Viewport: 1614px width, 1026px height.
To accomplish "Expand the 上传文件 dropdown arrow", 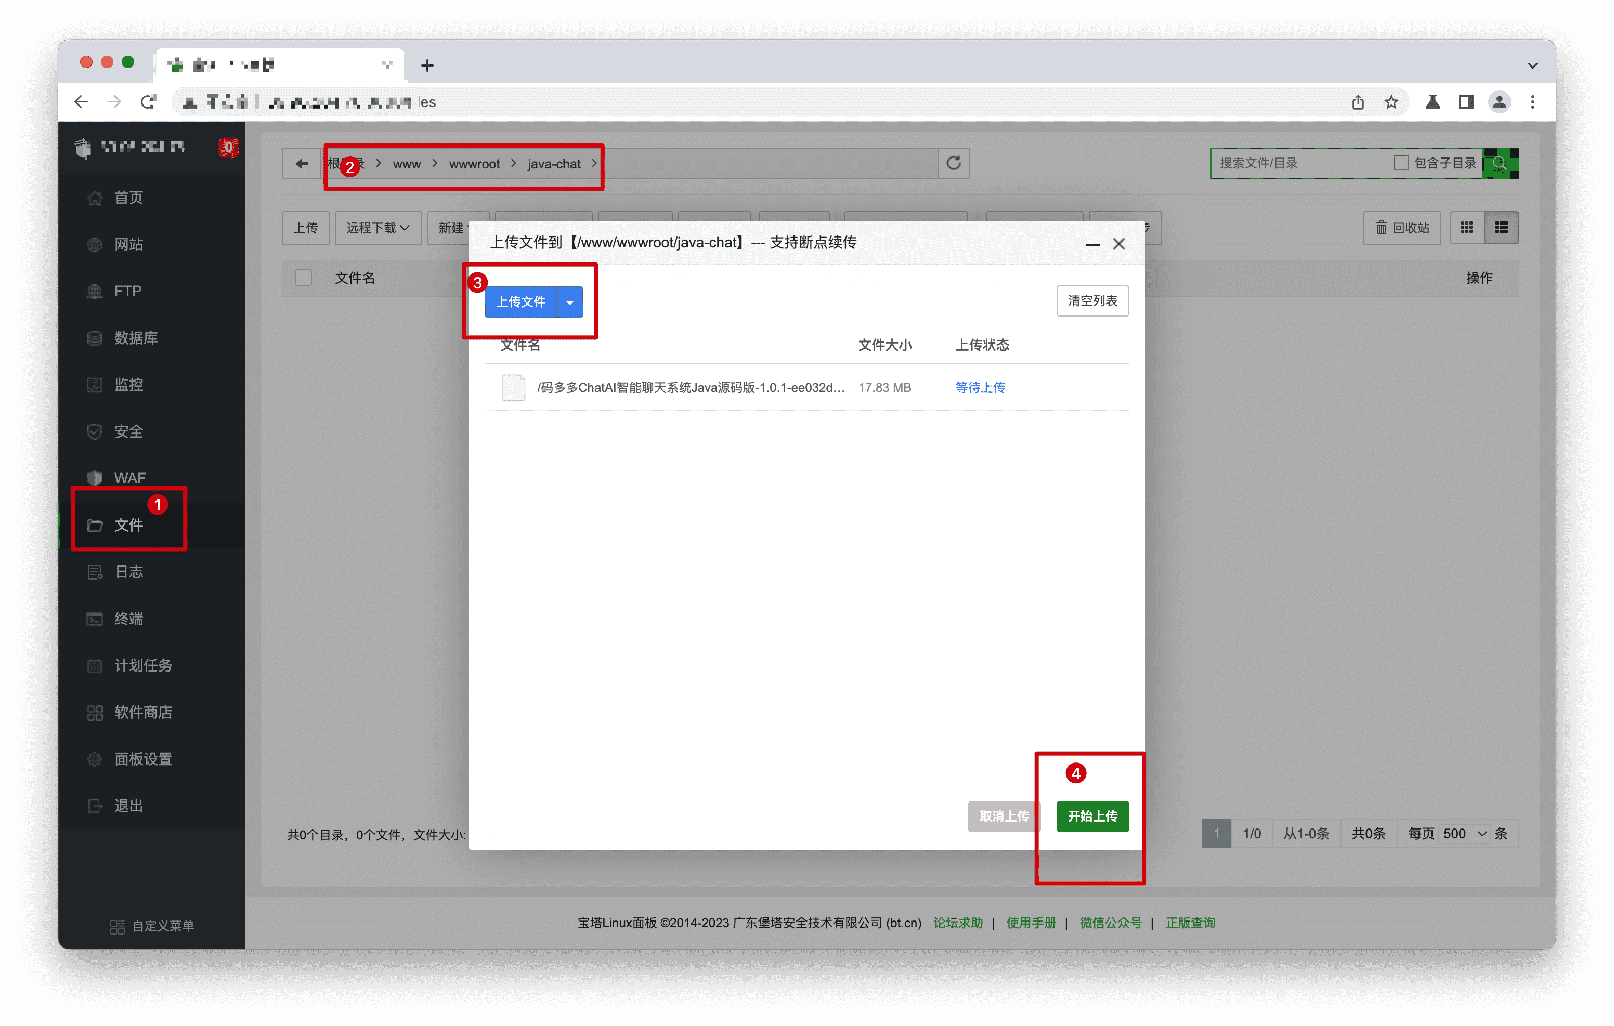I will pos(570,302).
